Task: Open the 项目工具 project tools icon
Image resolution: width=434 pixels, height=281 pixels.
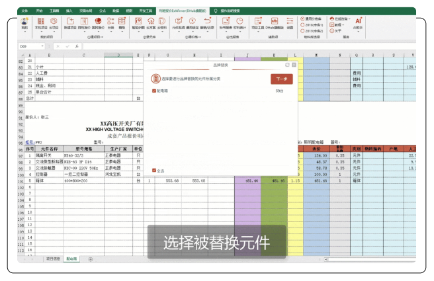Action: coord(258,21)
